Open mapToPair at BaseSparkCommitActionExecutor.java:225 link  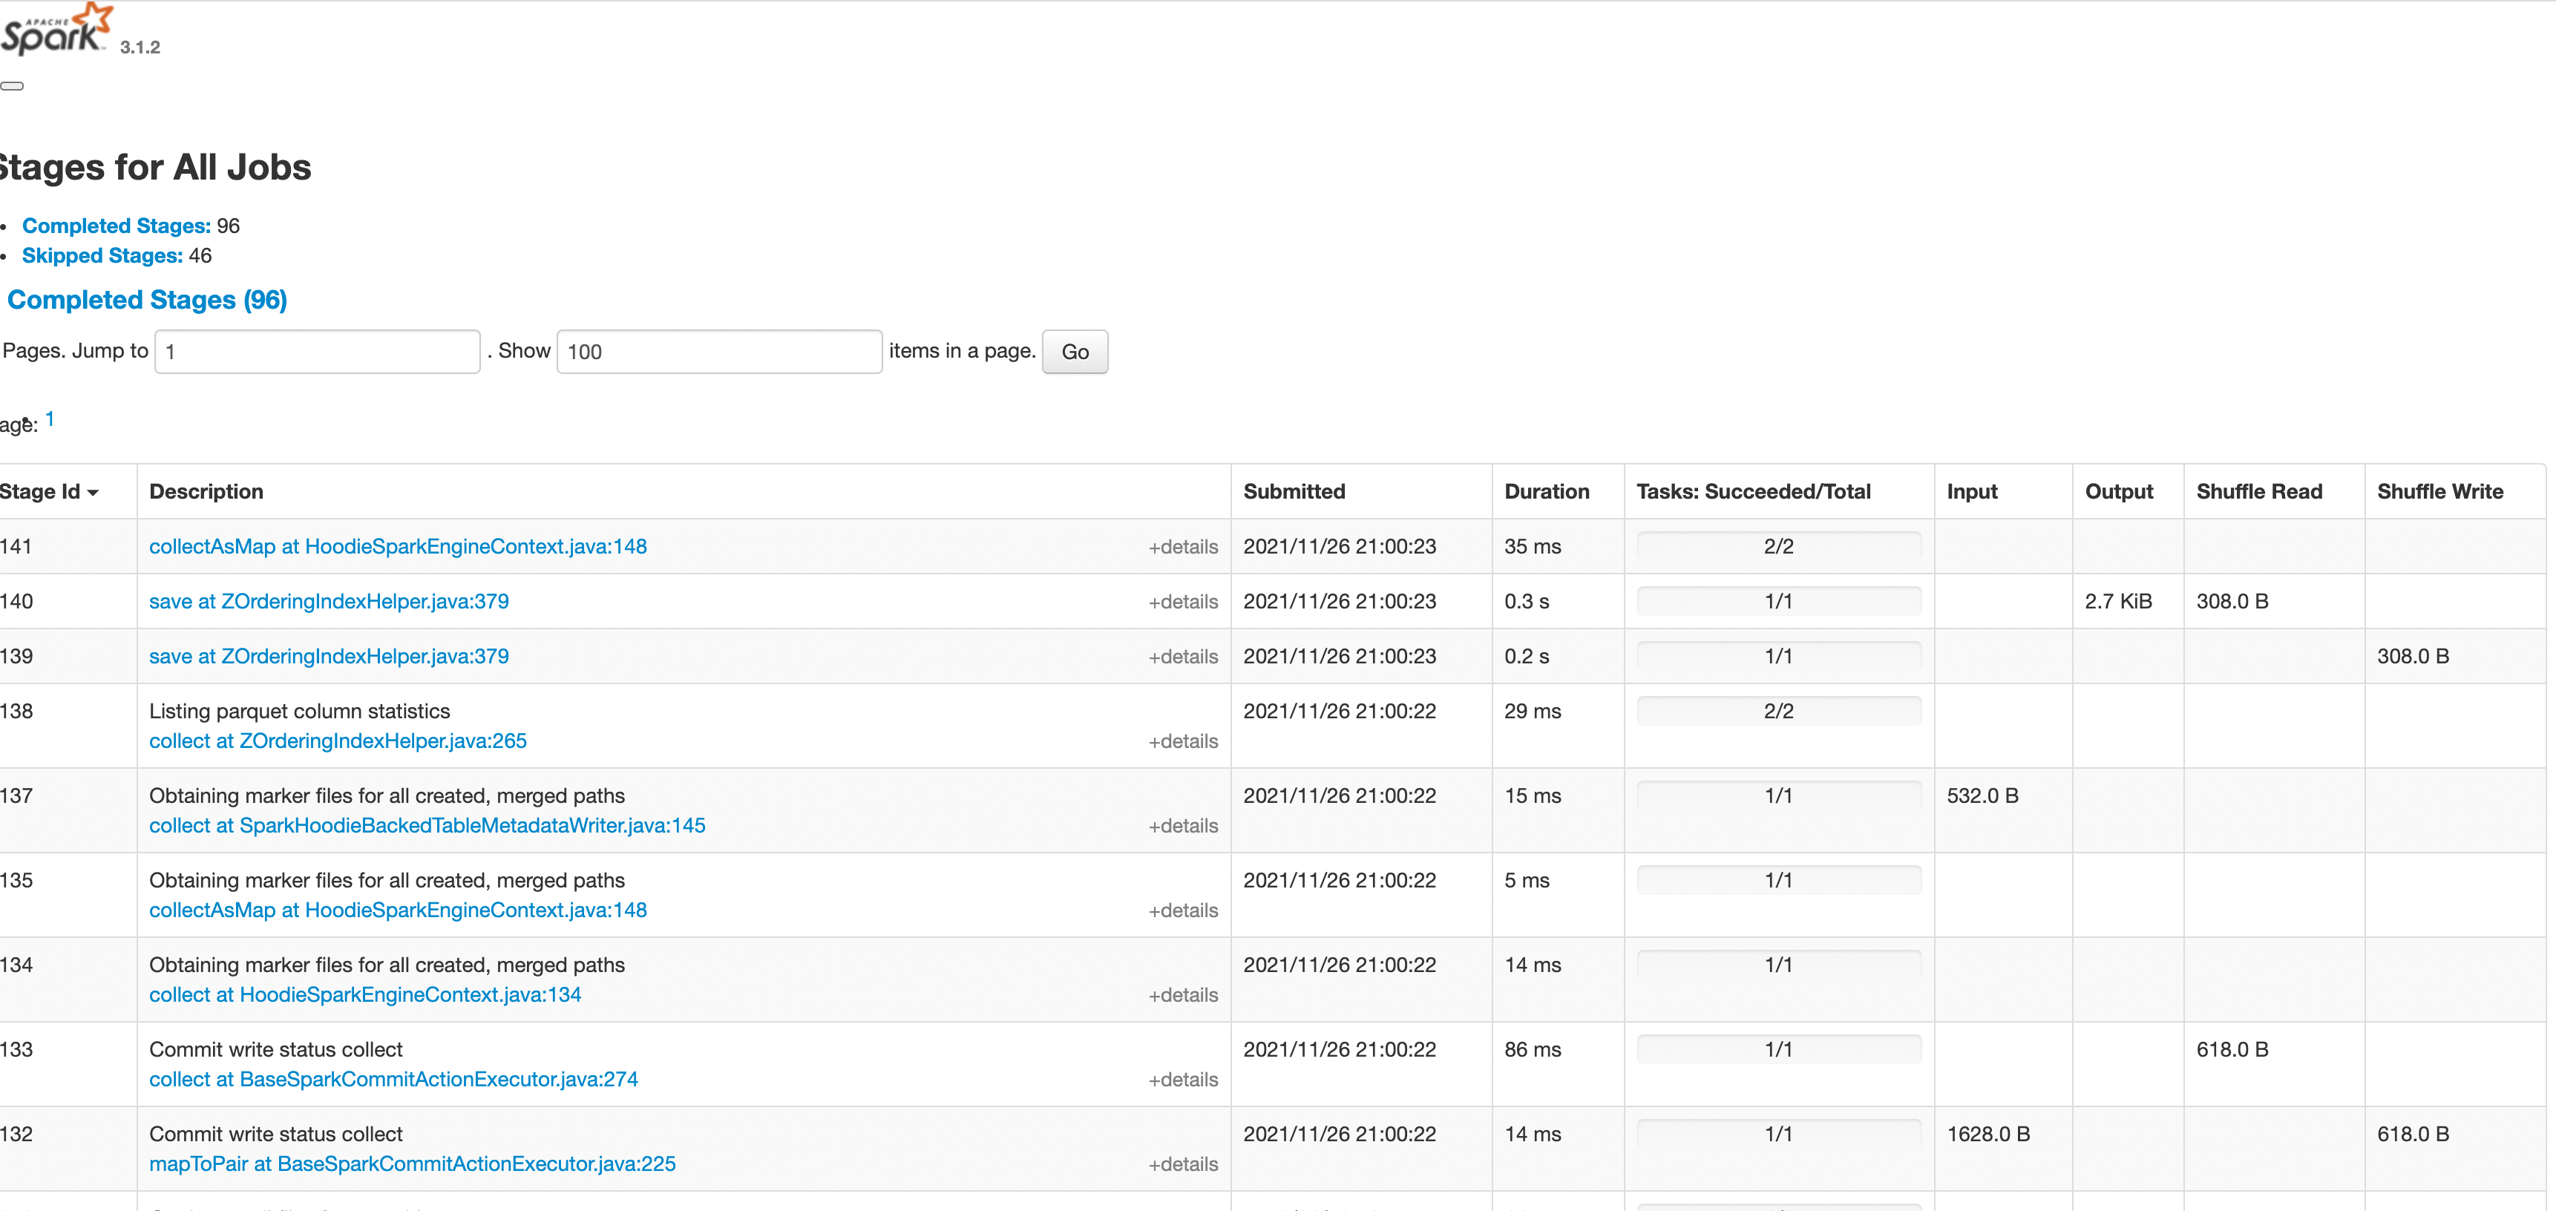[412, 1164]
